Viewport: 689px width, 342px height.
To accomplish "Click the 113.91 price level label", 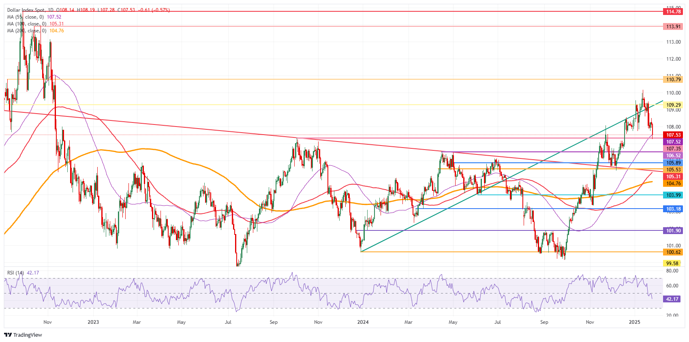I will pos(673,26).
